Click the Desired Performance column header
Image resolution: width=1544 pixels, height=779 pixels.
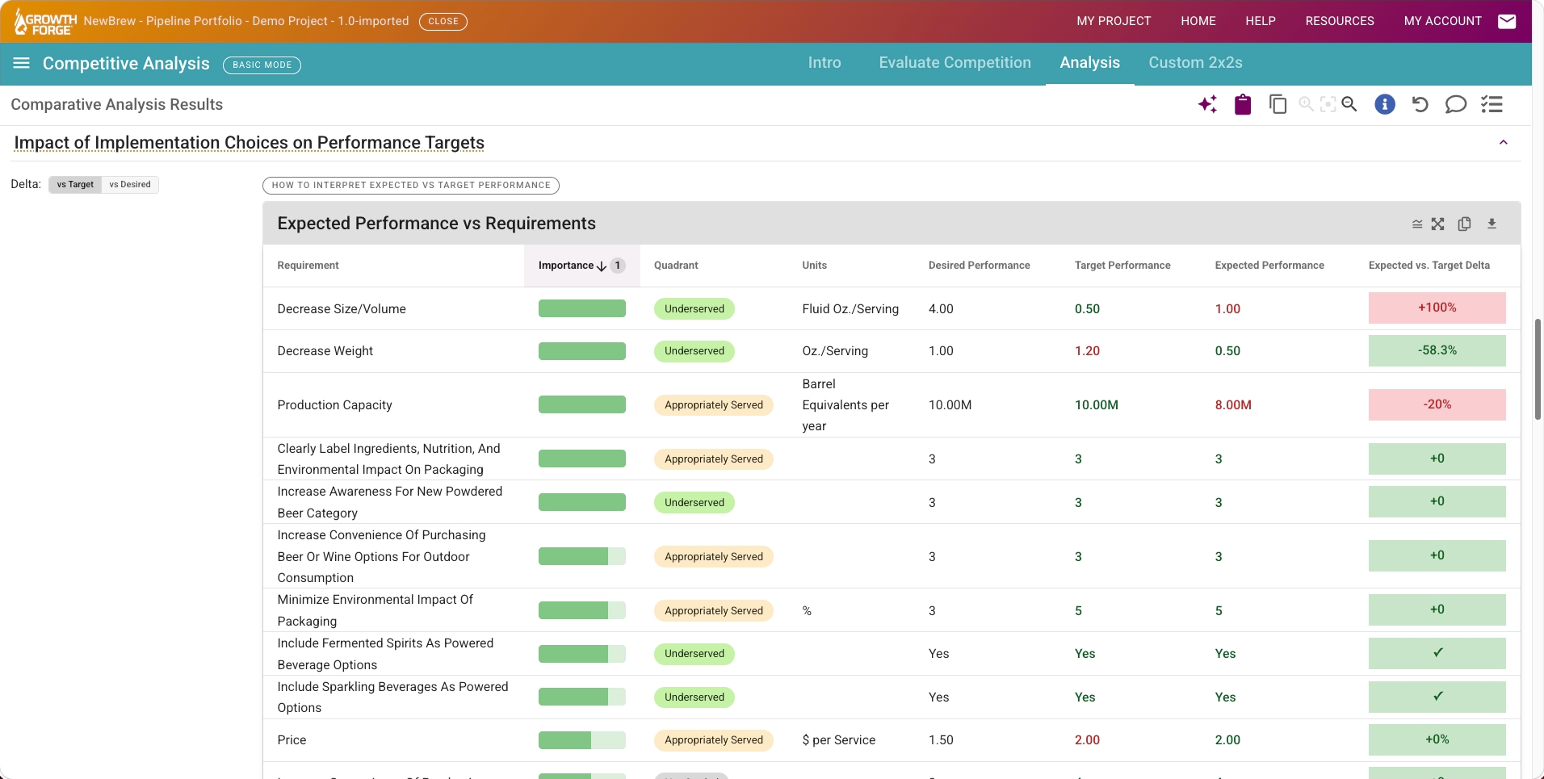tap(979, 266)
